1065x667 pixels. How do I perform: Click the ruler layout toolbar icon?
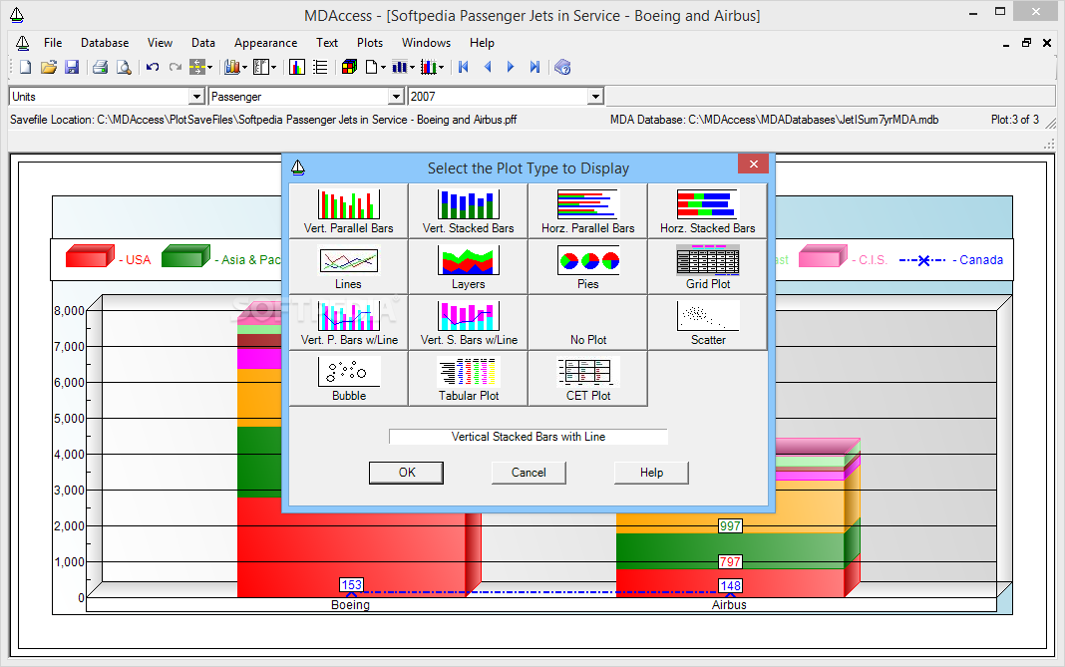[261, 67]
